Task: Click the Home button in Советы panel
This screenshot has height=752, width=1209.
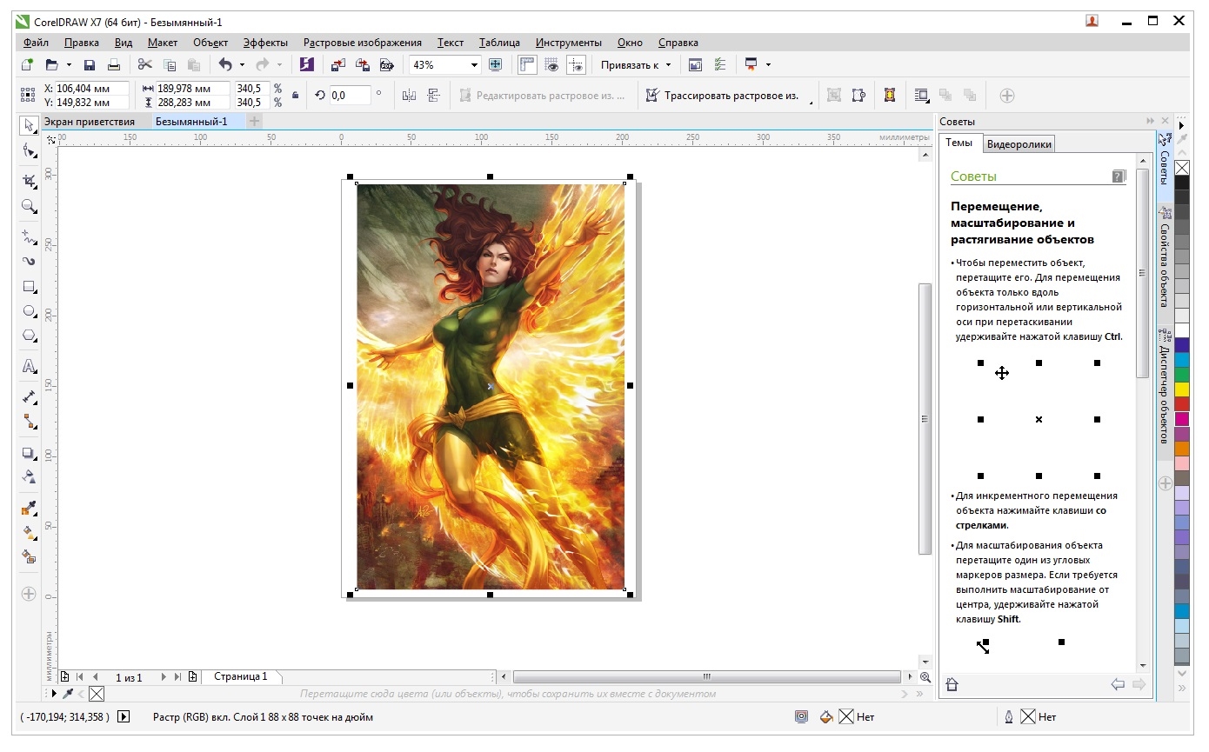Action: click(x=952, y=684)
